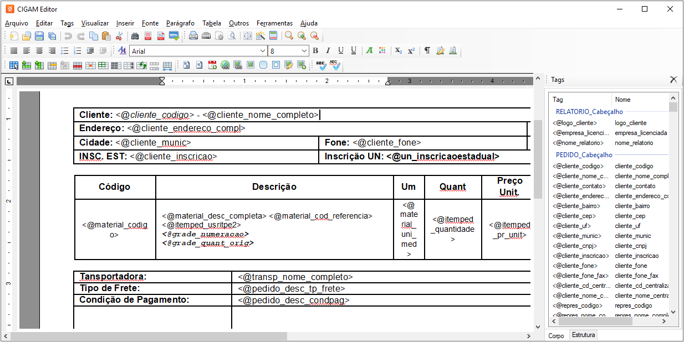Open the Arial font name dropdown
The height and width of the screenshot is (342, 684).
pos(263,51)
